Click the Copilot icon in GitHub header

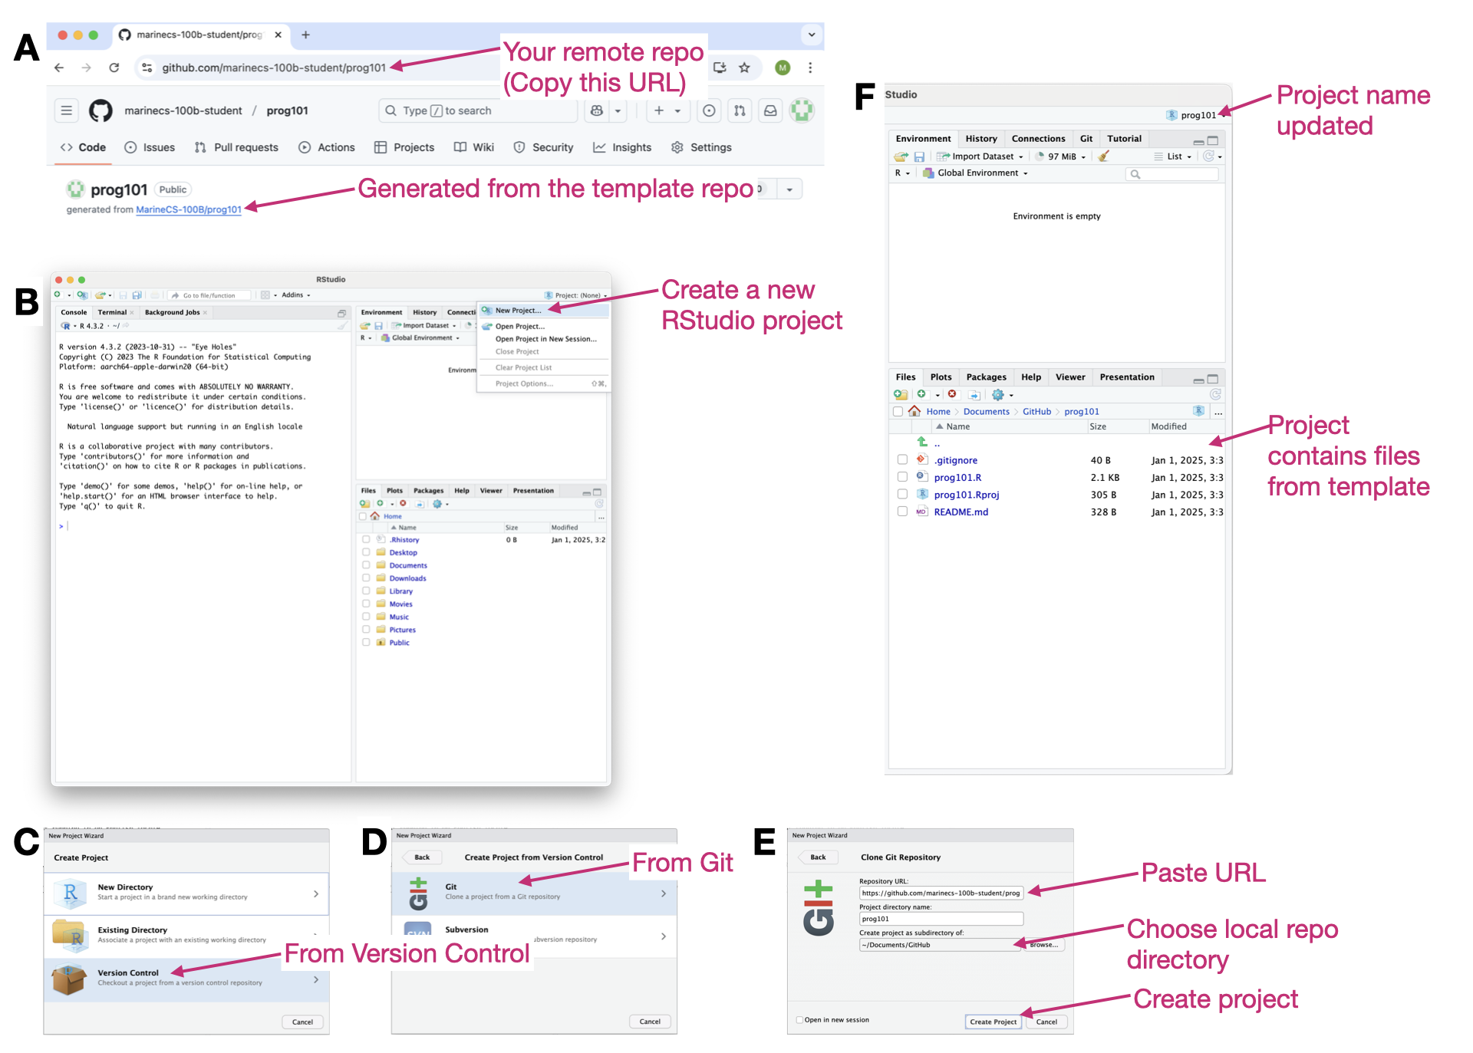point(597,110)
